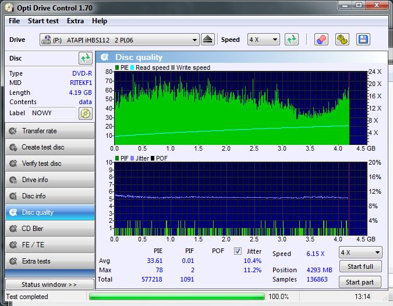This screenshot has width=393, height=306.
Task: Select the Disc quality panel
Action: point(50,212)
